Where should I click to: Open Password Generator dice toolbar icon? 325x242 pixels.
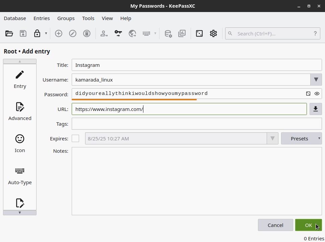(199, 33)
